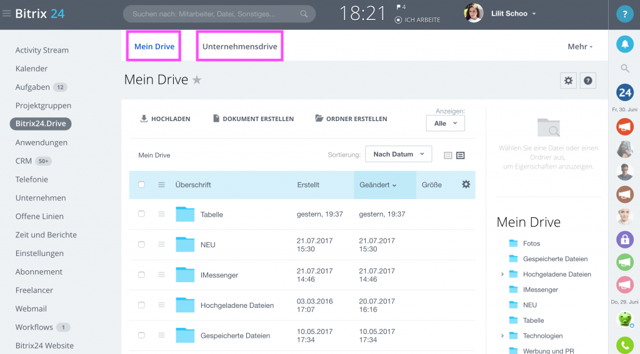Viewport: 640px width, 354px height.
Task: Open Workflows in left menu
Action: click(34, 327)
